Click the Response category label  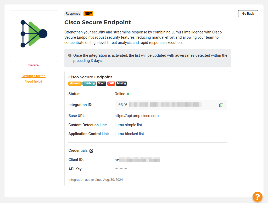pos(73,14)
